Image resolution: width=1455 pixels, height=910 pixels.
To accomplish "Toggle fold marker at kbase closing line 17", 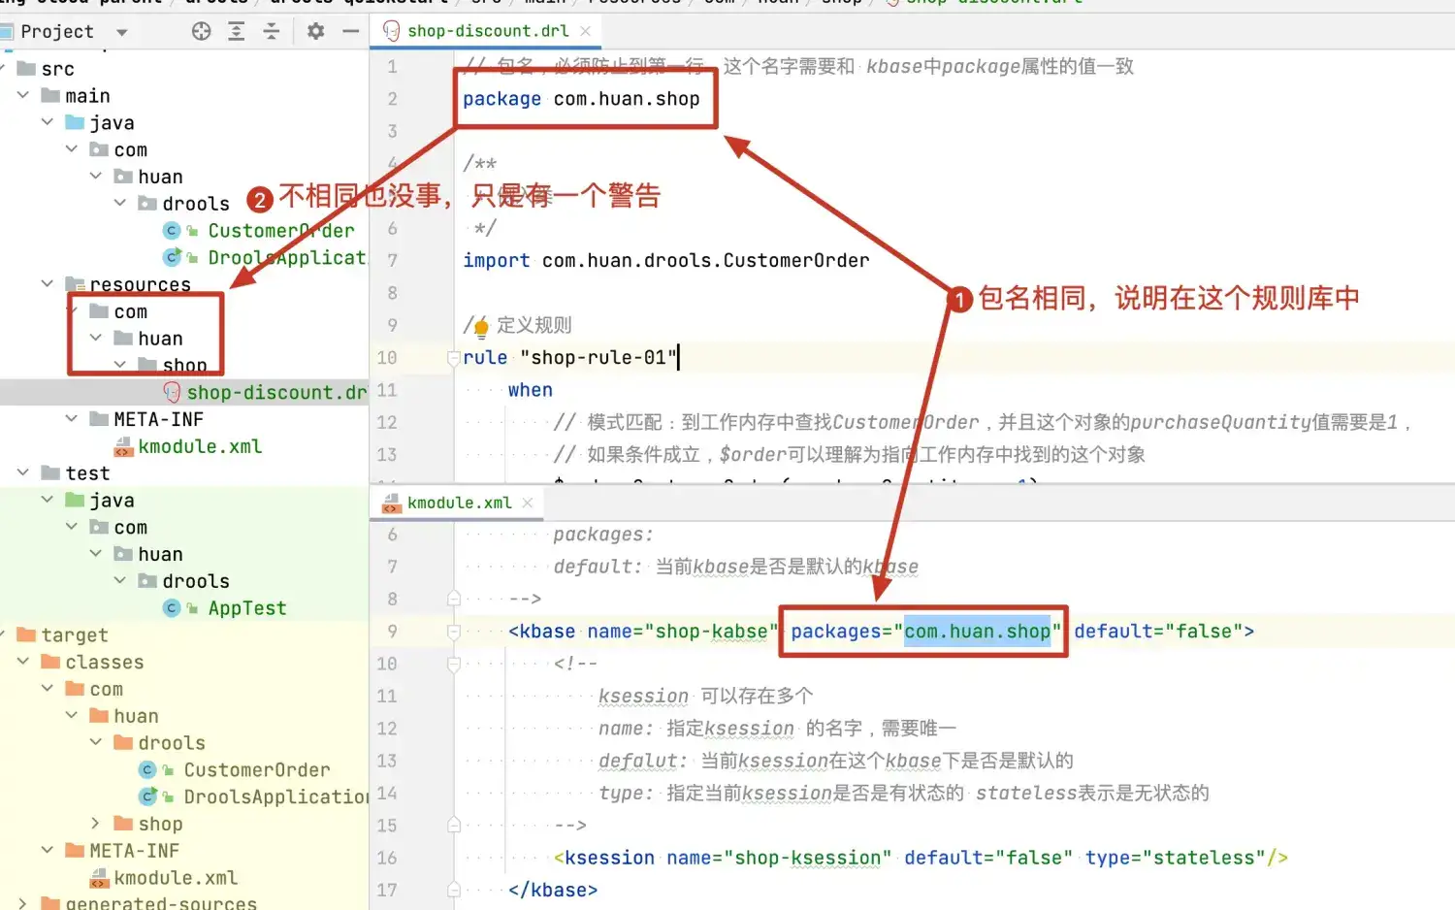I will [x=453, y=890].
